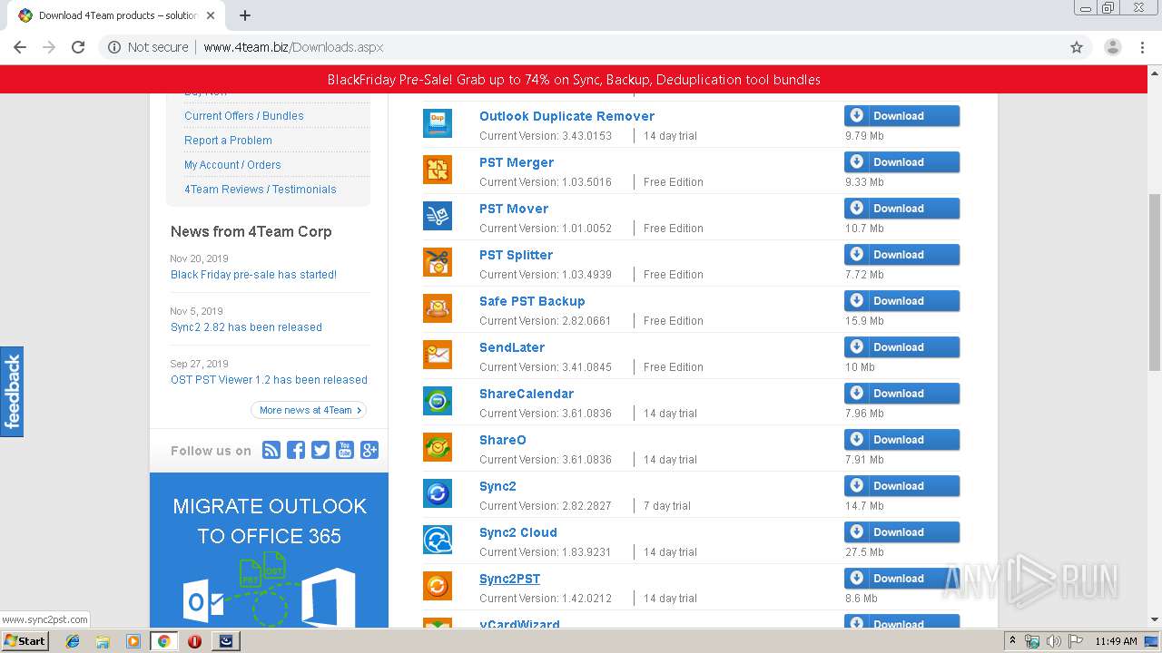Click the ShareO product icon

click(438, 447)
